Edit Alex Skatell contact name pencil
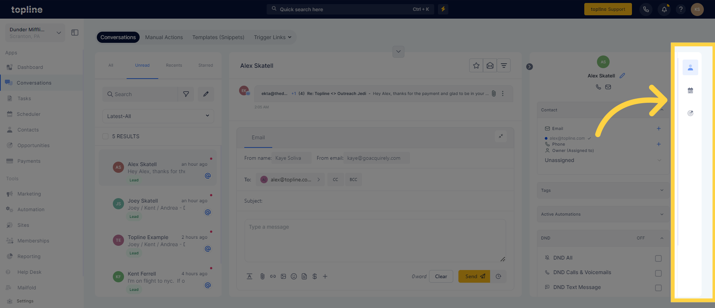The image size is (715, 308). click(x=622, y=76)
